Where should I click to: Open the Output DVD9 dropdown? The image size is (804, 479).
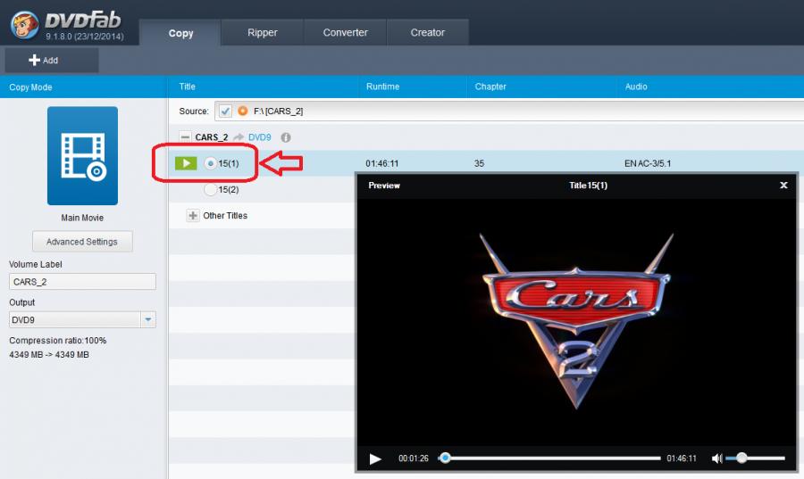(147, 320)
